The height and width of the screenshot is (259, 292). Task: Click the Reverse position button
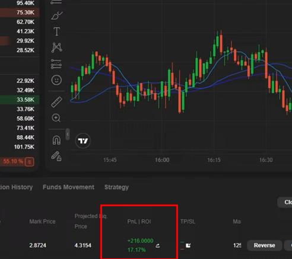point(265,245)
